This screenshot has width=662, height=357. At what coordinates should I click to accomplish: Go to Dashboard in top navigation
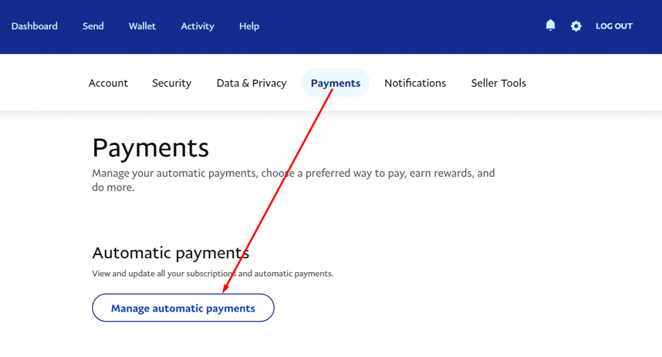coord(34,26)
